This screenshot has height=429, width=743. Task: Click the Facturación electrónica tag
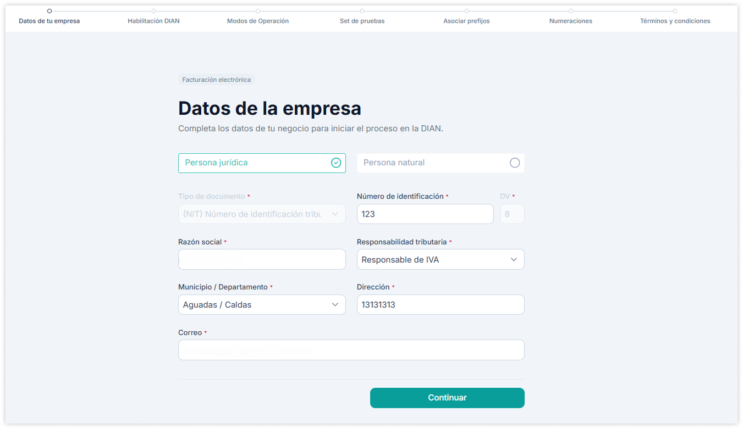tap(217, 80)
